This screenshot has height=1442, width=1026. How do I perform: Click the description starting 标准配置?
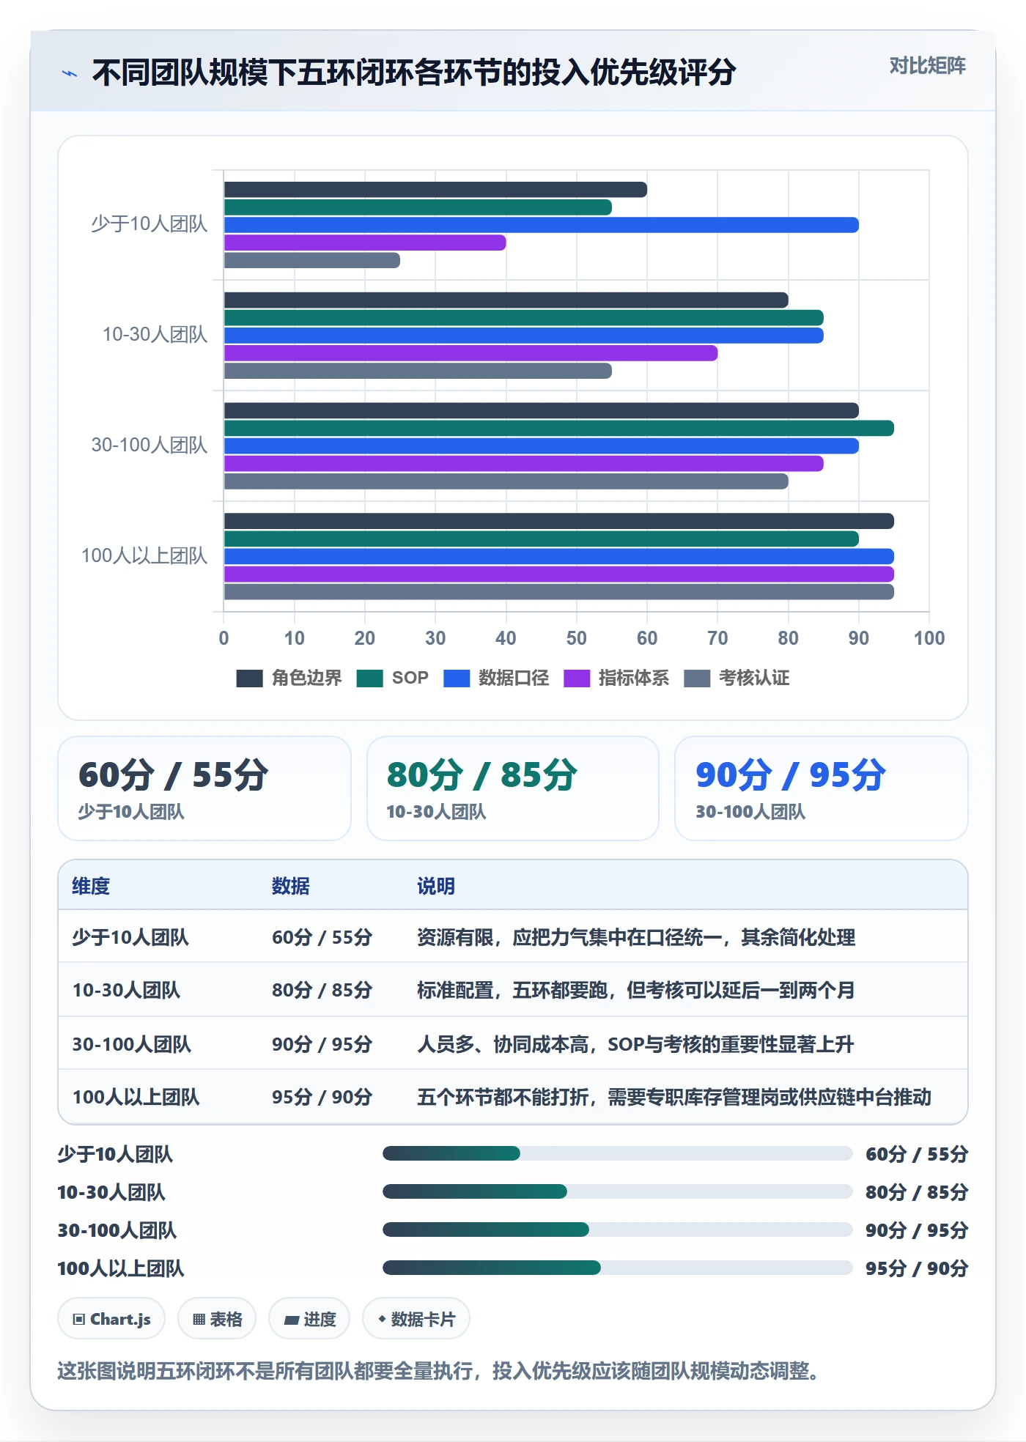(x=636, y=990)
